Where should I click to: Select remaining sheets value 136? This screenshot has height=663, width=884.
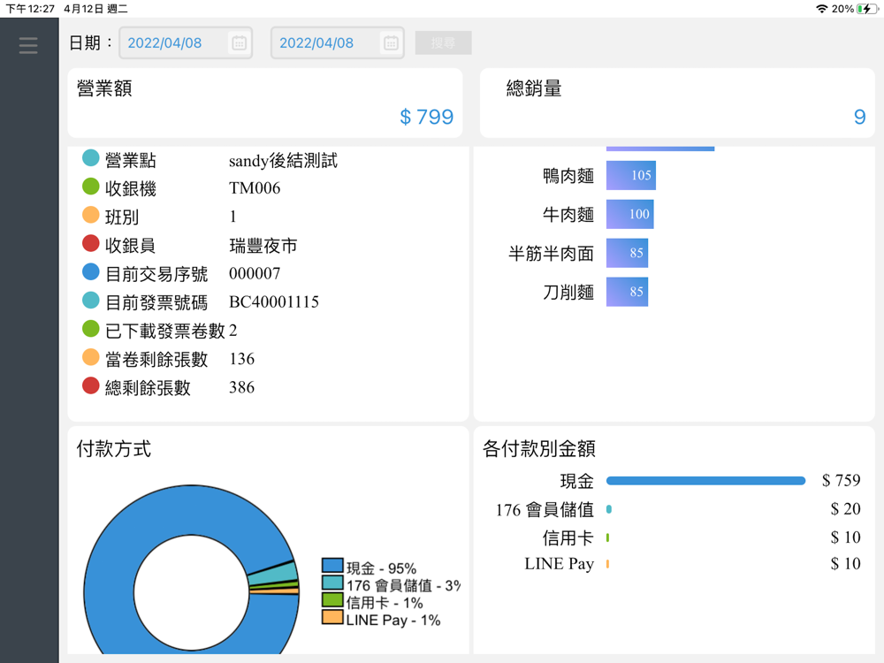click(242, 359)
